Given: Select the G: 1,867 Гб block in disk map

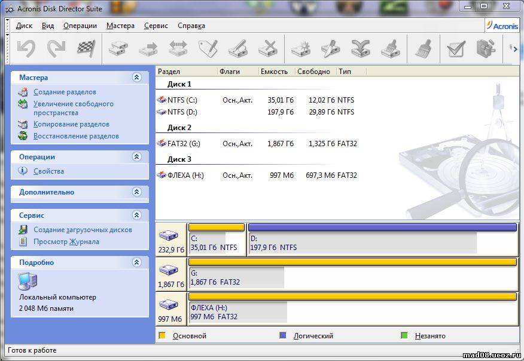Looking at the screenshot, I should click(353, 274).
